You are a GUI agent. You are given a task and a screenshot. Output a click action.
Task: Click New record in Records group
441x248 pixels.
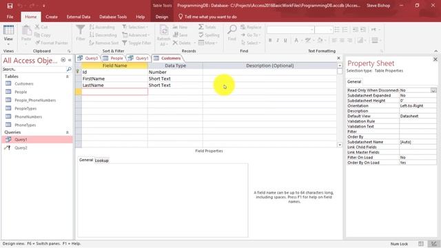(x=180, y=27)
